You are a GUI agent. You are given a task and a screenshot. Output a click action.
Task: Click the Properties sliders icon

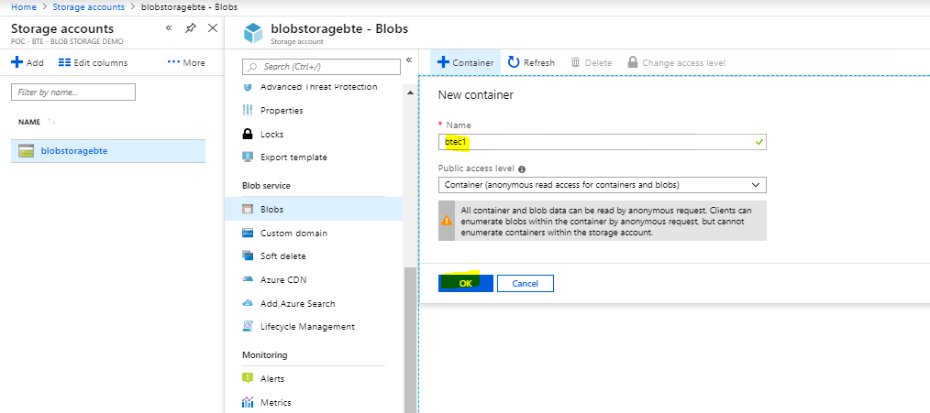pos(248,110)
